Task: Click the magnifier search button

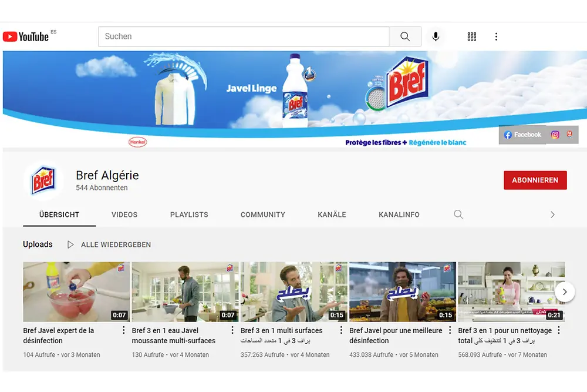Action: pyautogui.click(x=405, y=36)
